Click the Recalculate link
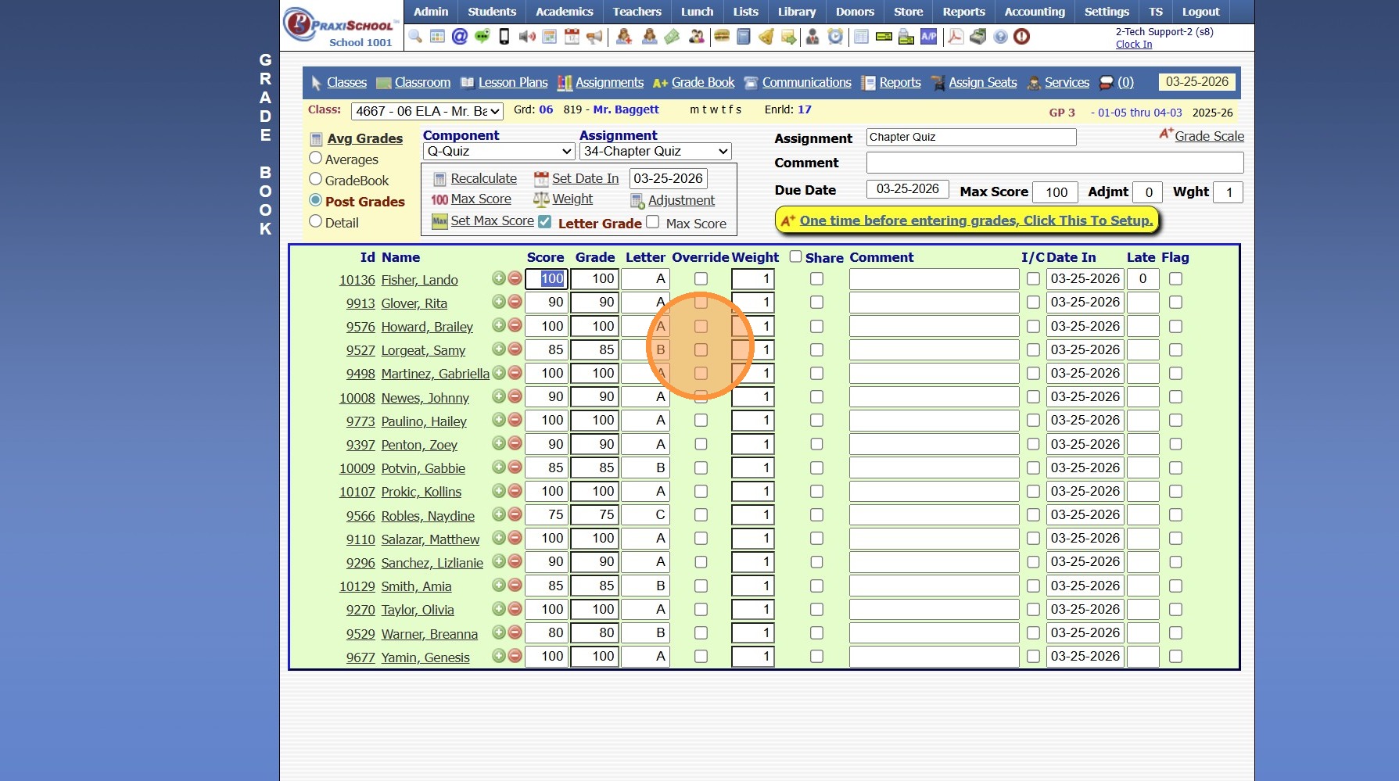Image resolution: width=1399 pixels, height=781 pixels. pos(483,179)
